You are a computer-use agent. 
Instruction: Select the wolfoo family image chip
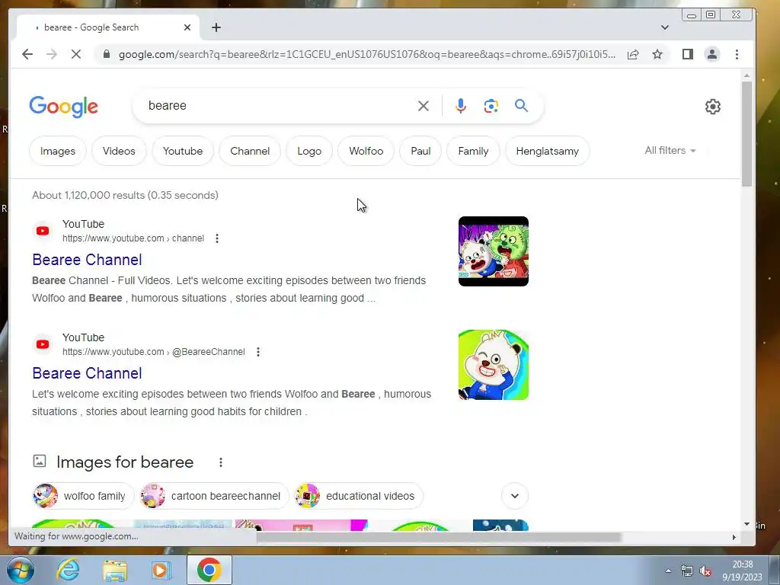click(x=83, y=496)
